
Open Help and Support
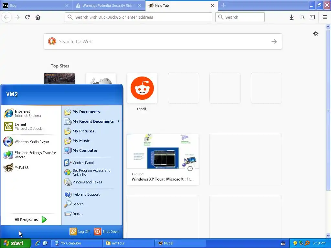point(92,194)
